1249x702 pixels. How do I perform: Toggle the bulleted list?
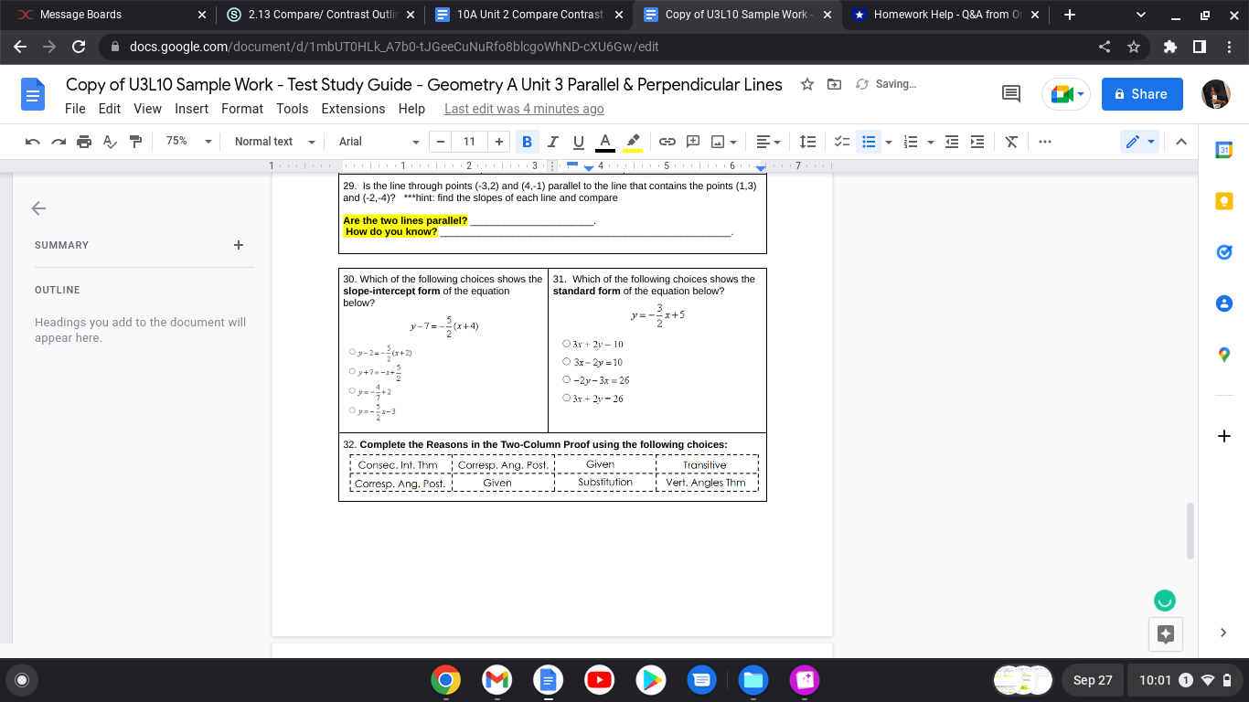869,142
